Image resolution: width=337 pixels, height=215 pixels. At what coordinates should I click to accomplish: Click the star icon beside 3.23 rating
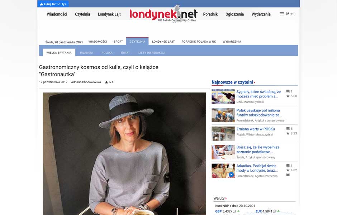pyautogui.click(x=288, y=133)
